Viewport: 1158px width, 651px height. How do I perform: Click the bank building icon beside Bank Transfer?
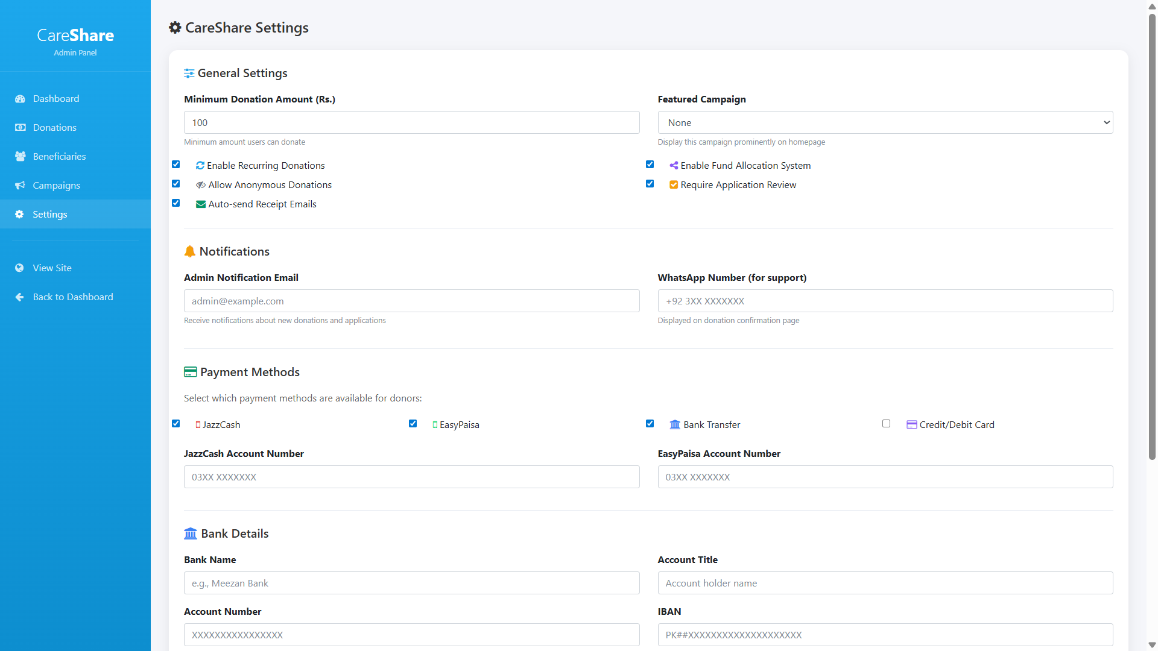click(x=675, y=425)
